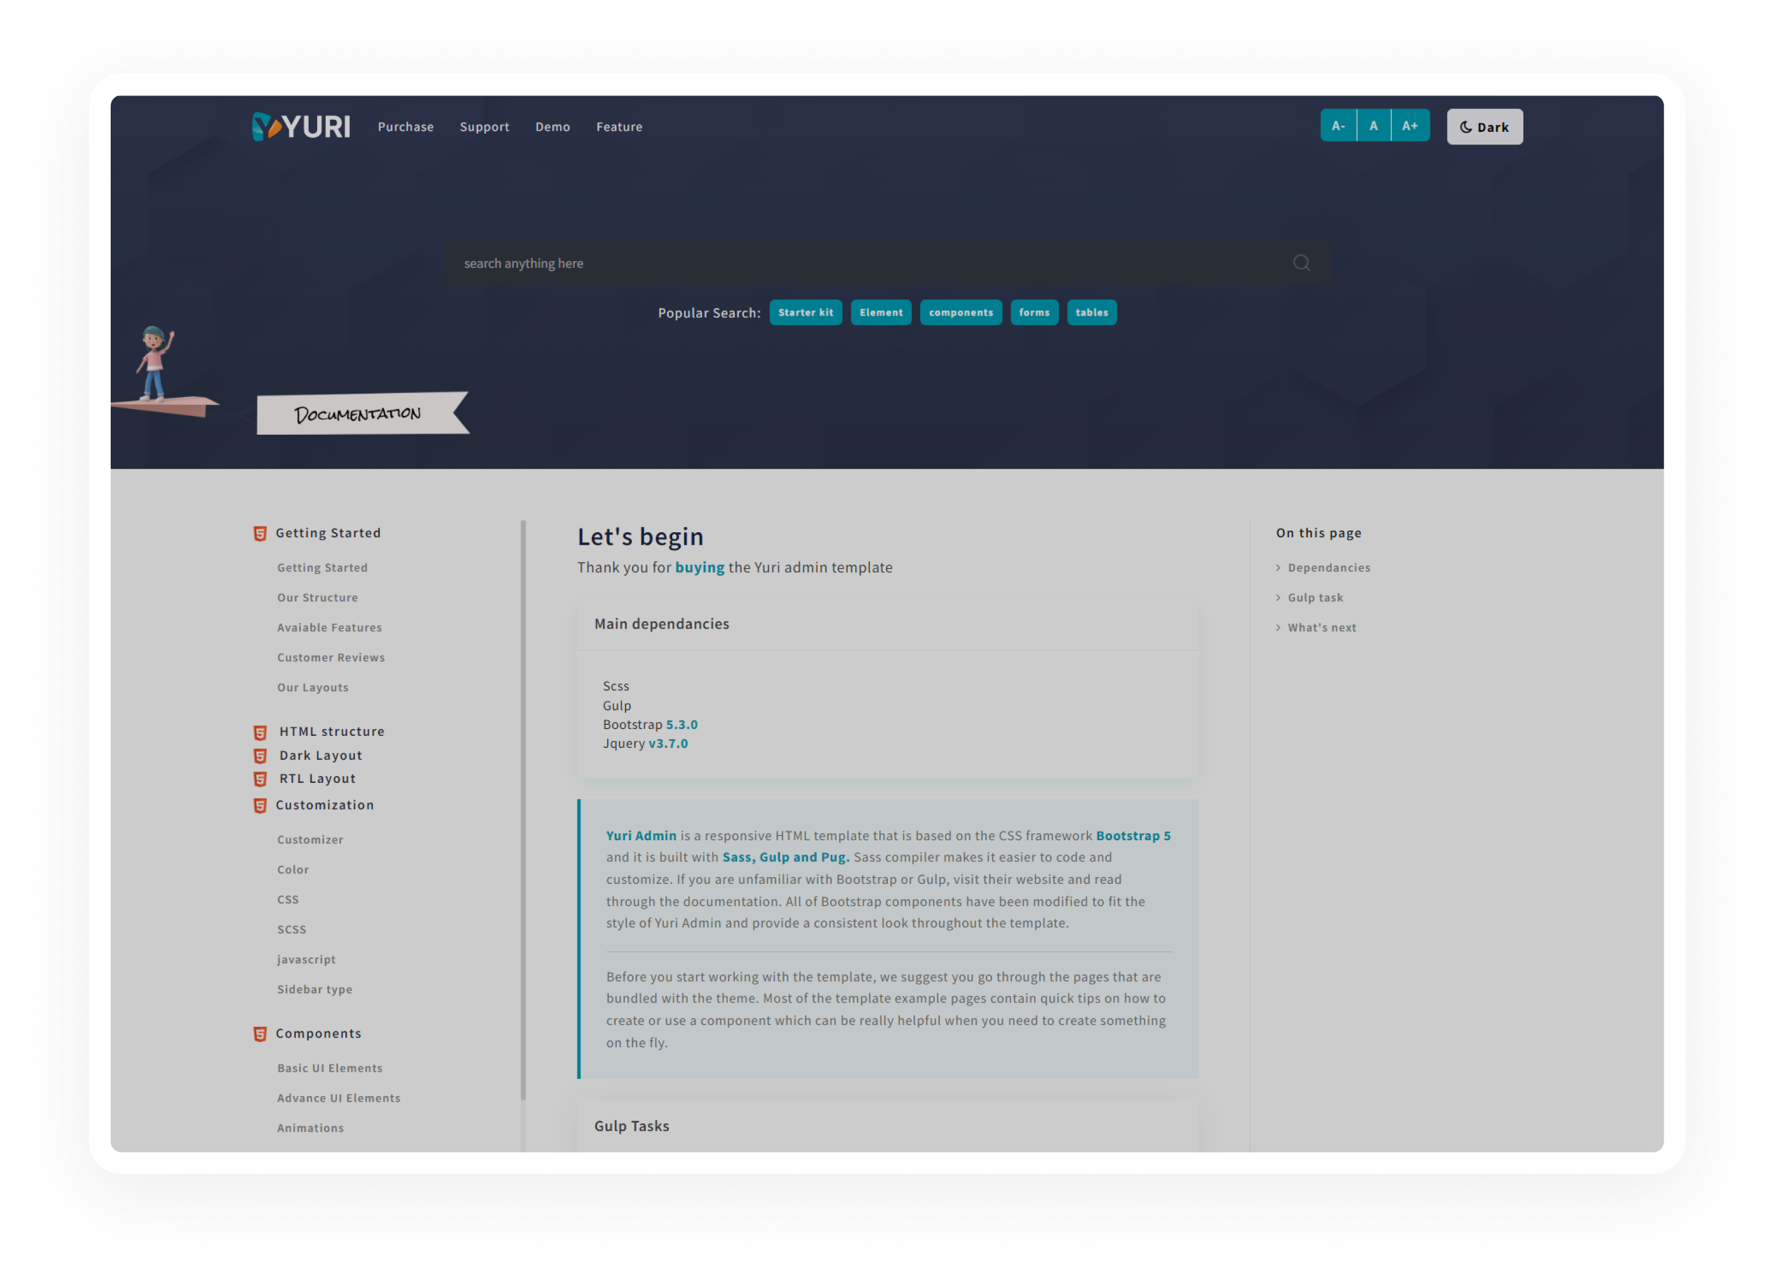
Task: Open Our Layouts in sidebar
Action: pos(313,687)
